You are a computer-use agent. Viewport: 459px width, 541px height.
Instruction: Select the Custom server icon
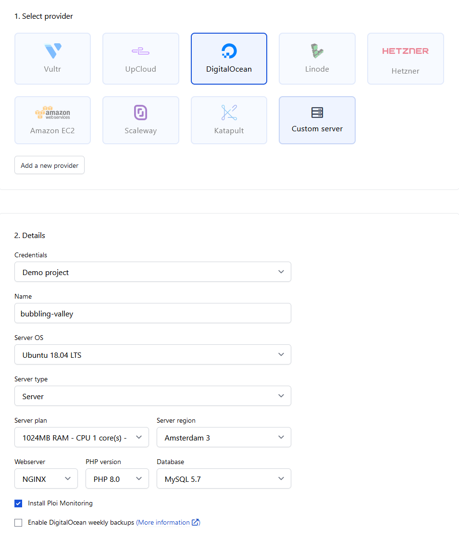317,113
